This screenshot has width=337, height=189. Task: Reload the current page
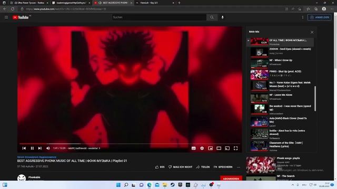coord(13,9)
